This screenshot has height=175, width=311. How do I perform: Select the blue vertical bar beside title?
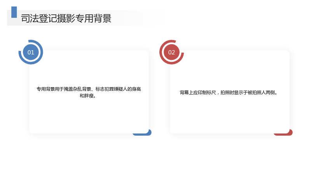tap(14, 12)
